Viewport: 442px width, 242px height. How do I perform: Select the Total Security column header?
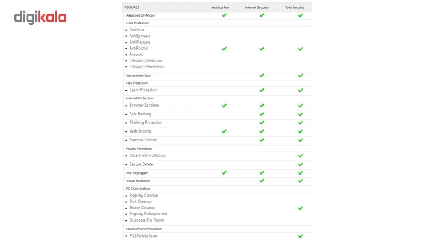pos(294,8)
